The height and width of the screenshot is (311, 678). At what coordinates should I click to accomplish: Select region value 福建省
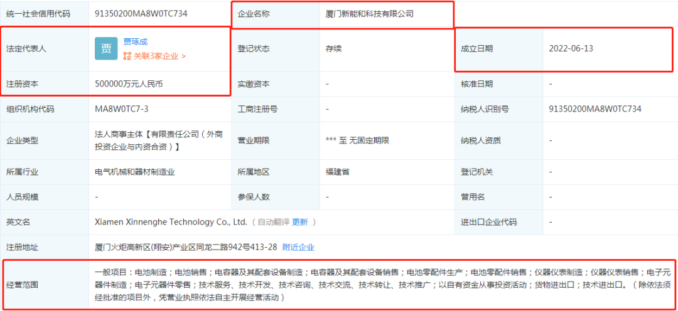(x=337, y=172)
